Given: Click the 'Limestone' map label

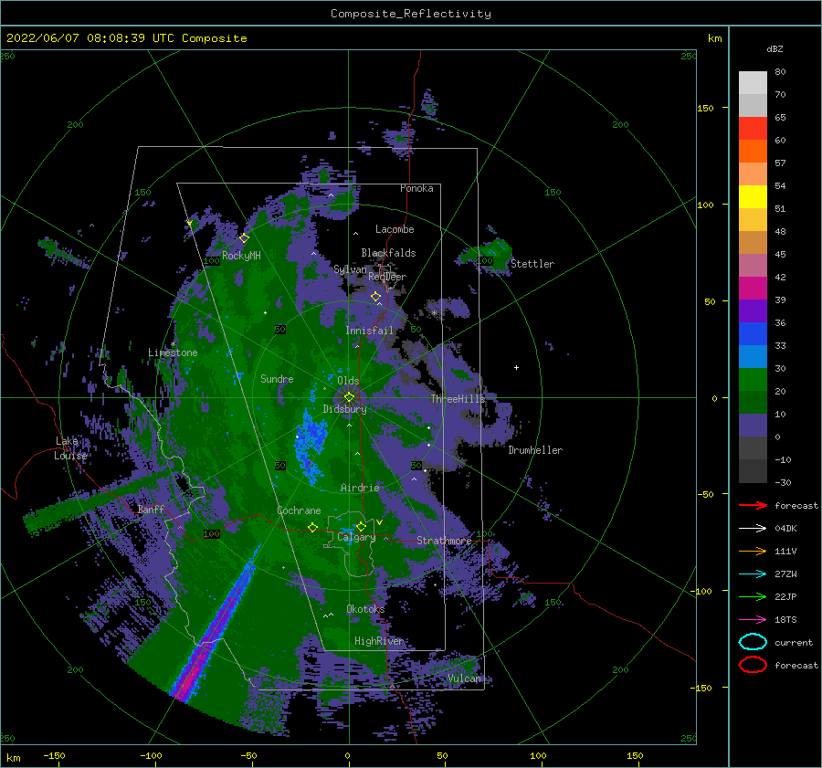Looking at the screenshot, I should [173, 352].
